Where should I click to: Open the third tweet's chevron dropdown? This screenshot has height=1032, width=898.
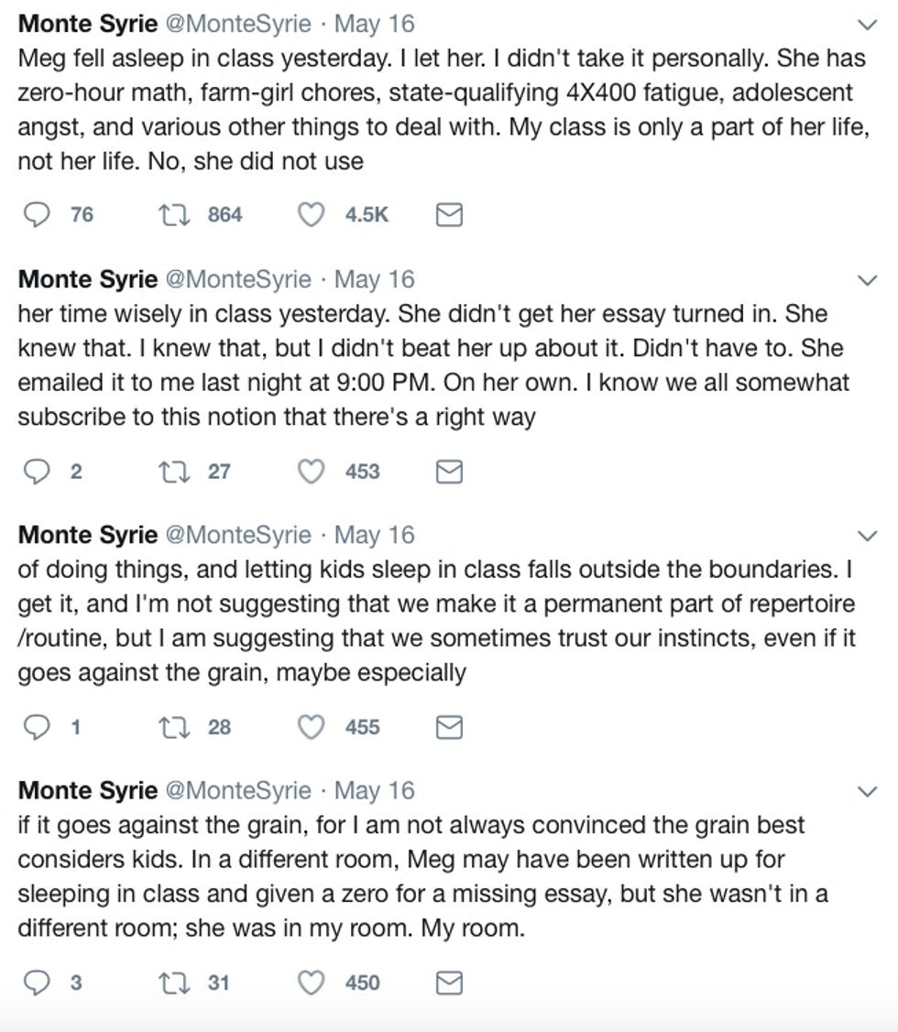pos(866,537)
